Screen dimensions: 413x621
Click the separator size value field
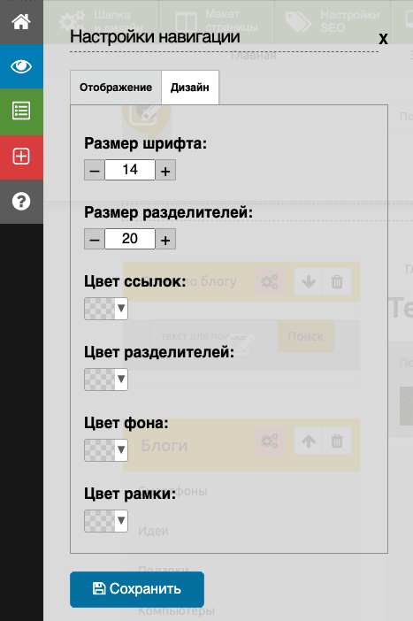click(x=130, y=239)
